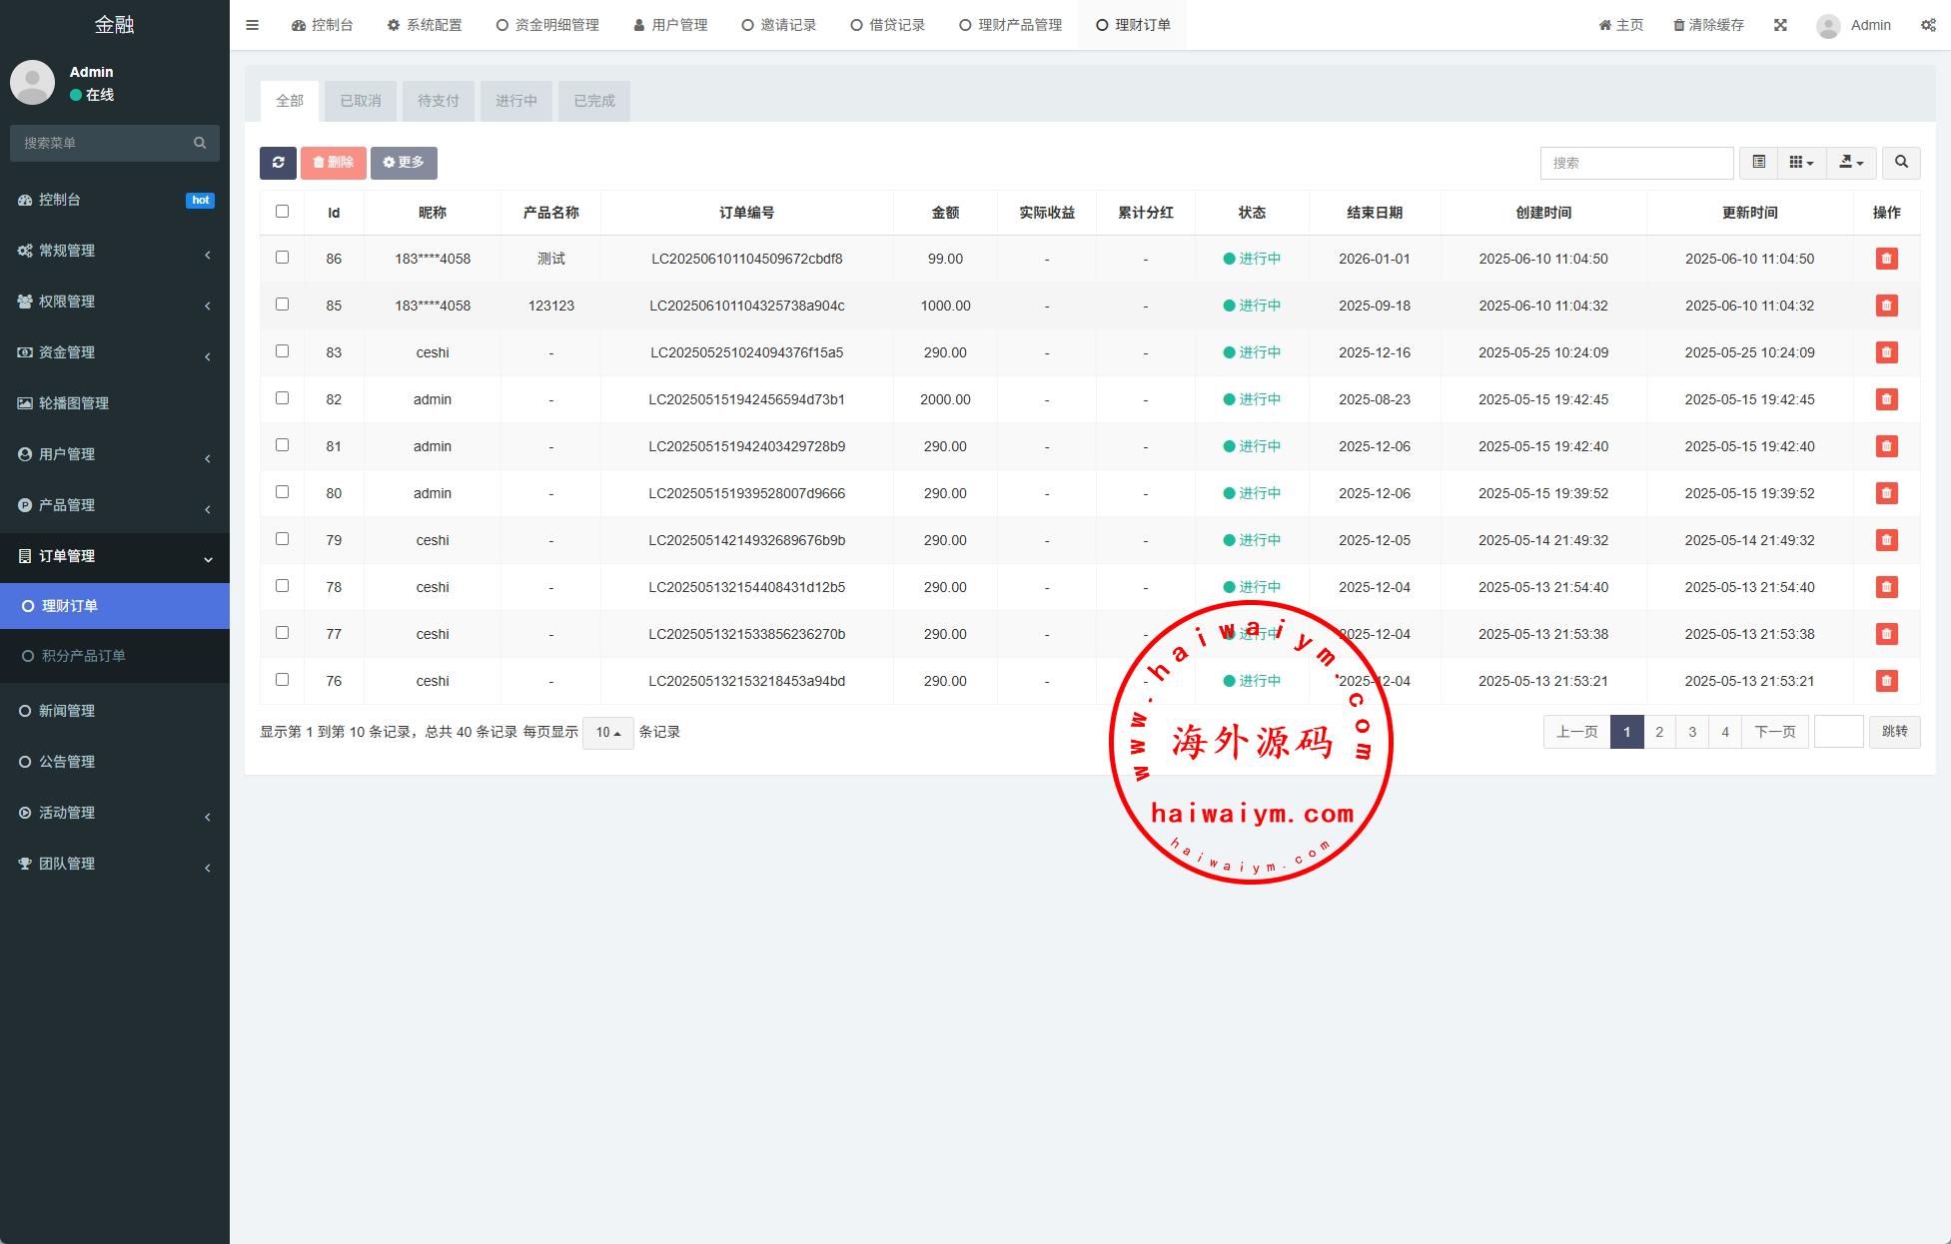This screenshot has width=1951, height=1244.
Task: Check the select-all header checkbox
Action: 282,212
